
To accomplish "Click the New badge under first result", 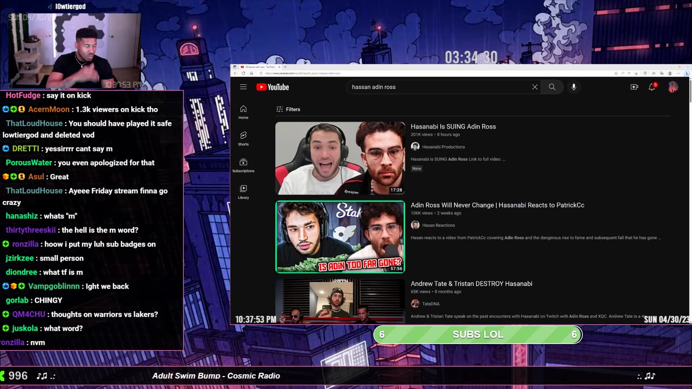I will point(416,169).
